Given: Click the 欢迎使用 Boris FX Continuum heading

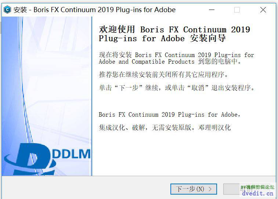Looking at the screenshot, I should pyautogui.click(x=174, y=29).
